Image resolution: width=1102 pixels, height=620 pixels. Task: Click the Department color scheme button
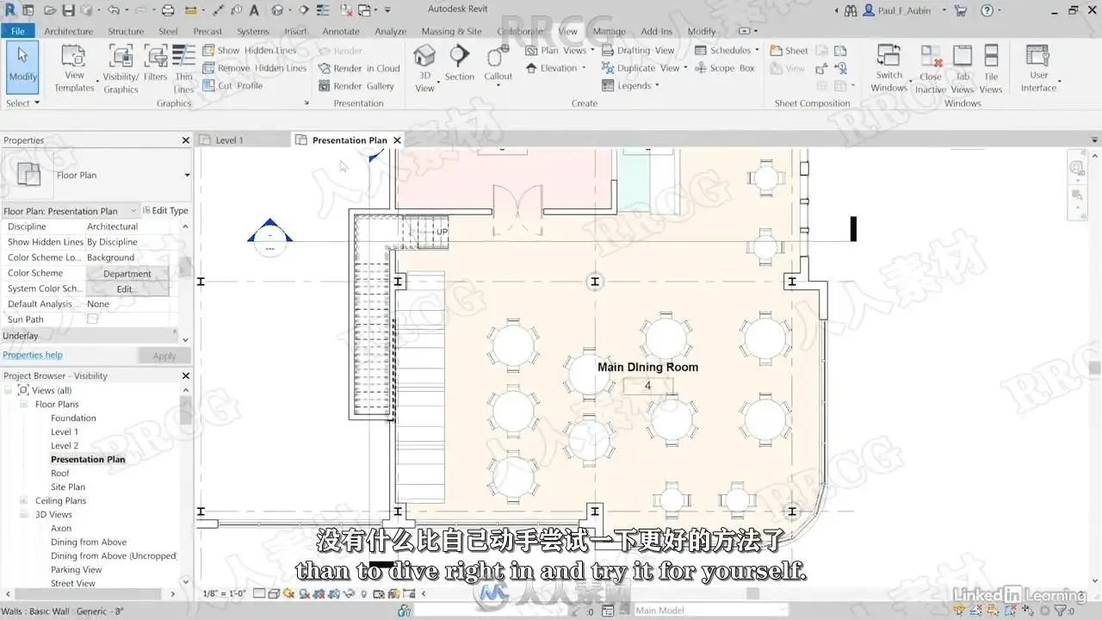point(127,273)
